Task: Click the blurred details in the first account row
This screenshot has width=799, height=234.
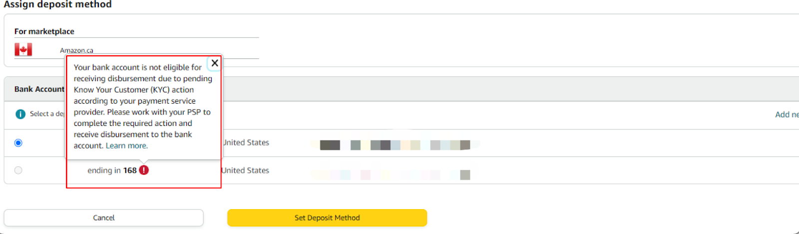Action: click(395, 145)
